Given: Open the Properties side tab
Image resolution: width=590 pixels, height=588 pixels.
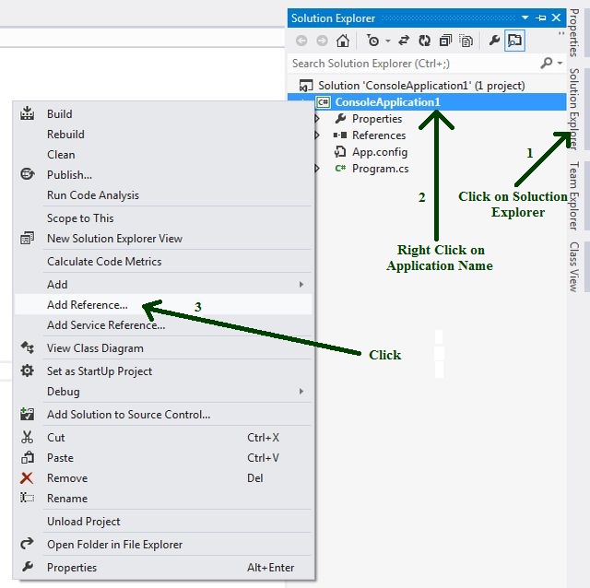Looking at the screenshot, I should 573,33.
